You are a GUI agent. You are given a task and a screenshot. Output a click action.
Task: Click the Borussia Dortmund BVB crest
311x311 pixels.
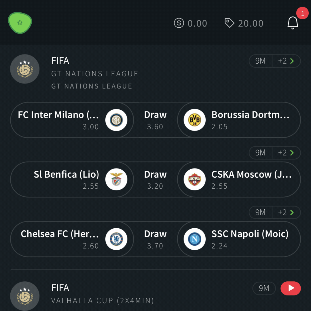tap(195, 120)
